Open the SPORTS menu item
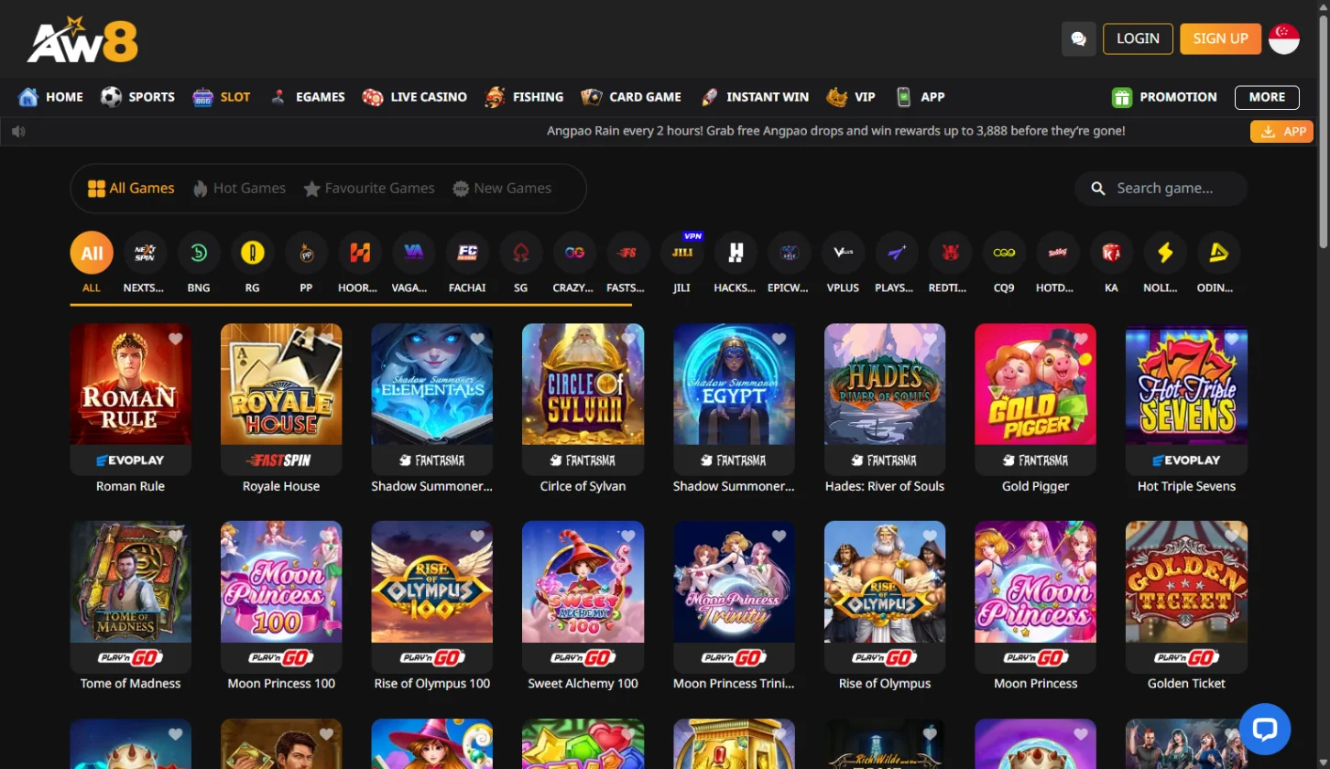The image size is (1330, 769). pyautogui.click(x=137, y=97)
